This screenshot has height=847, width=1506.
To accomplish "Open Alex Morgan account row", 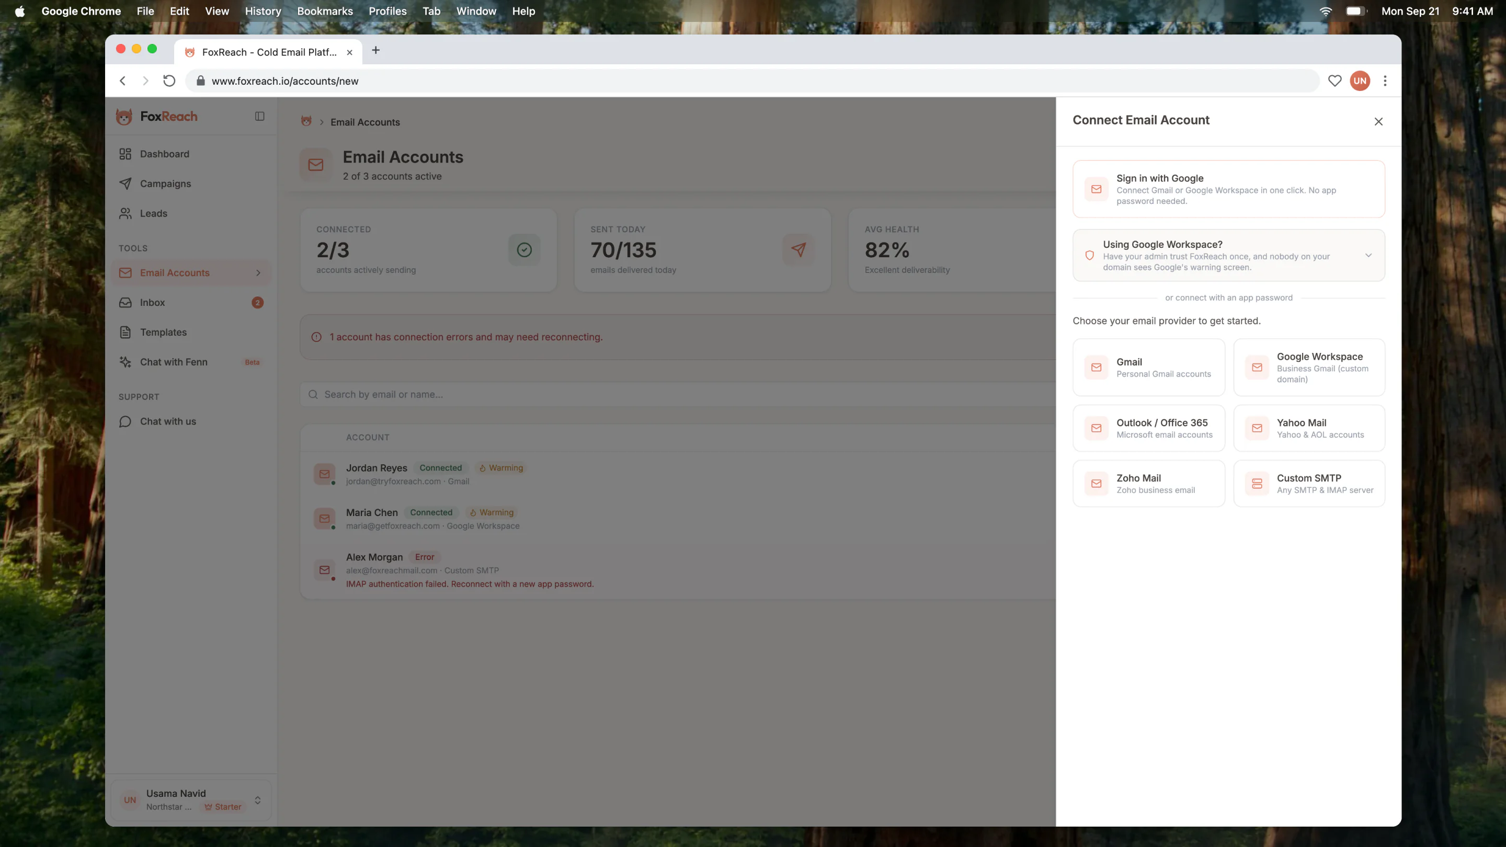I will (x=677, y=570).
